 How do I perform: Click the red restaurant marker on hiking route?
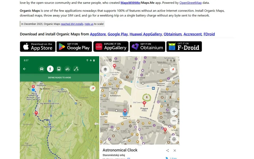coord(36,113)
